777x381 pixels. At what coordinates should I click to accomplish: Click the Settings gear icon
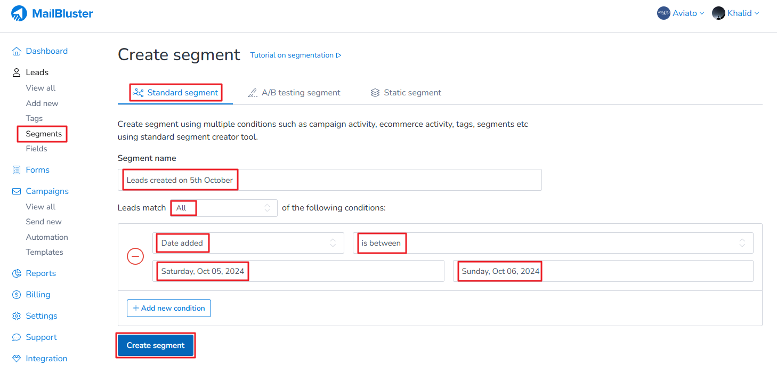[x=17, y=316]
